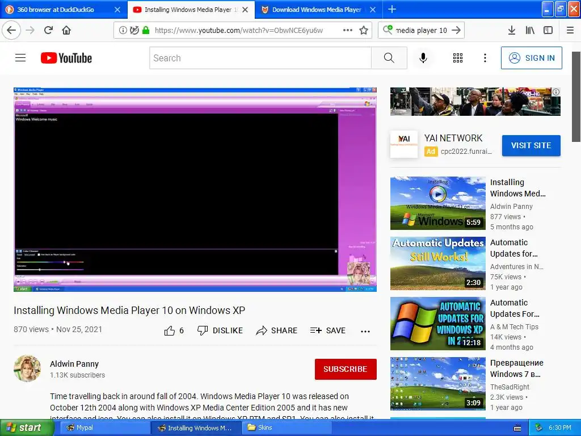The height and width of the screenshot is (436, 581).
Task: Open Automatic Updates Still Works thumbnail
Action: pyautogui.click(x=437, y=263)
